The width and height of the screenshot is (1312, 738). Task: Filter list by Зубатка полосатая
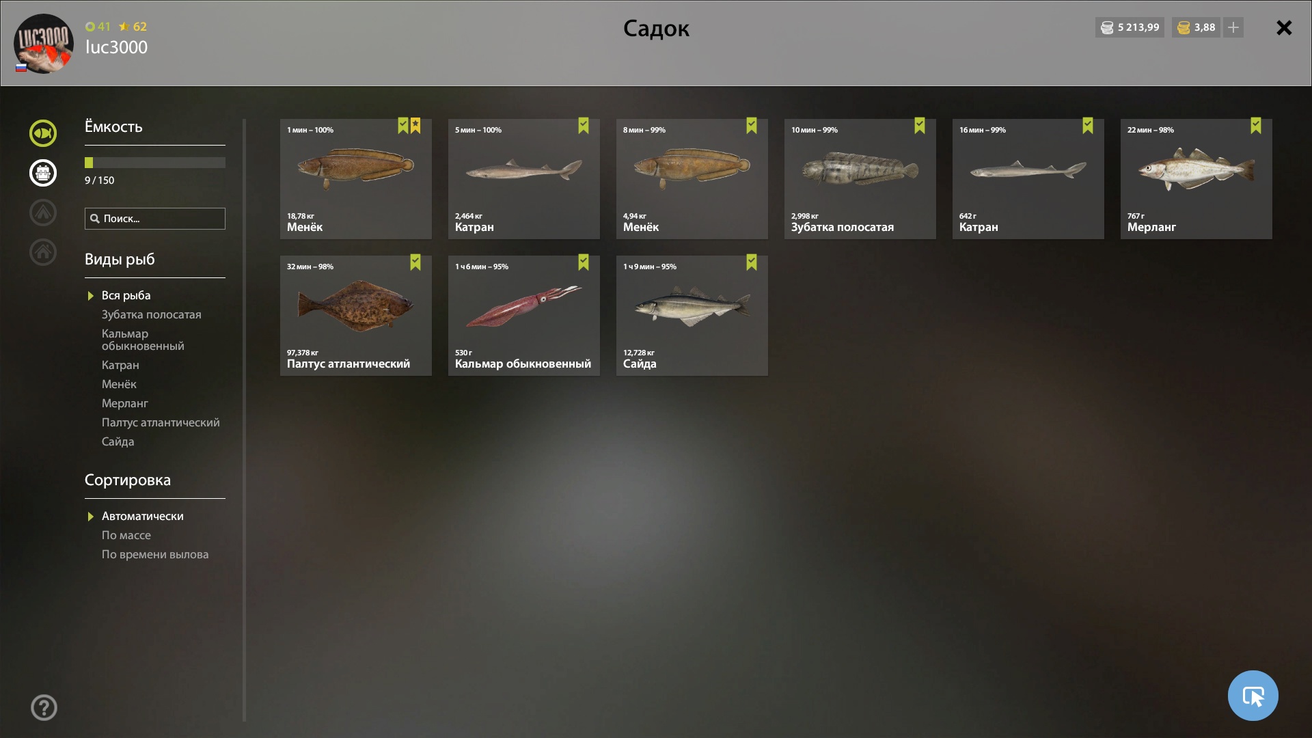tap(152, 314)
